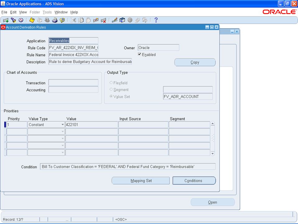Open Value Type dropdown showing Constant
Viewport: 298px width, 224px height.
tap(62, 124)
